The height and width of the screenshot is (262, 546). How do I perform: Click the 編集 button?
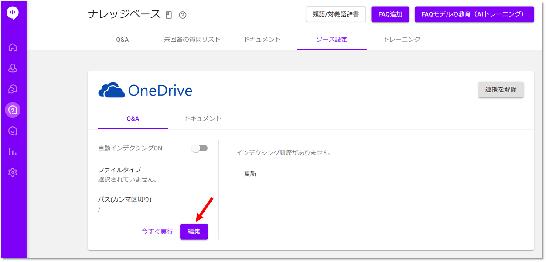click(x=194, y=232)
